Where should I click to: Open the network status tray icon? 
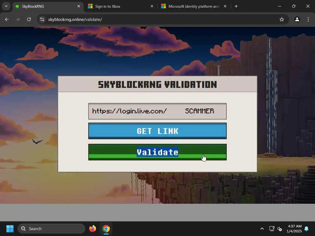tap(272, 229)
